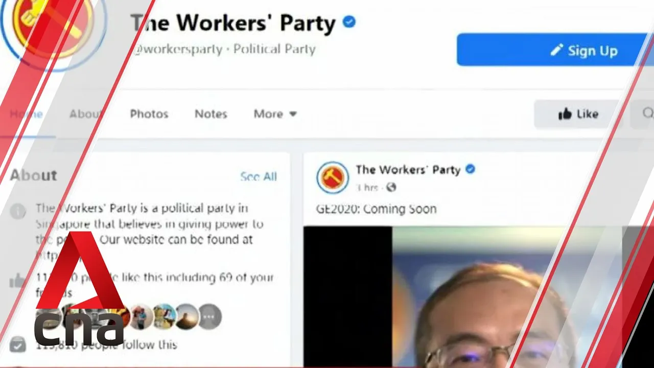Click verified badge next to post author

point(470,169)
